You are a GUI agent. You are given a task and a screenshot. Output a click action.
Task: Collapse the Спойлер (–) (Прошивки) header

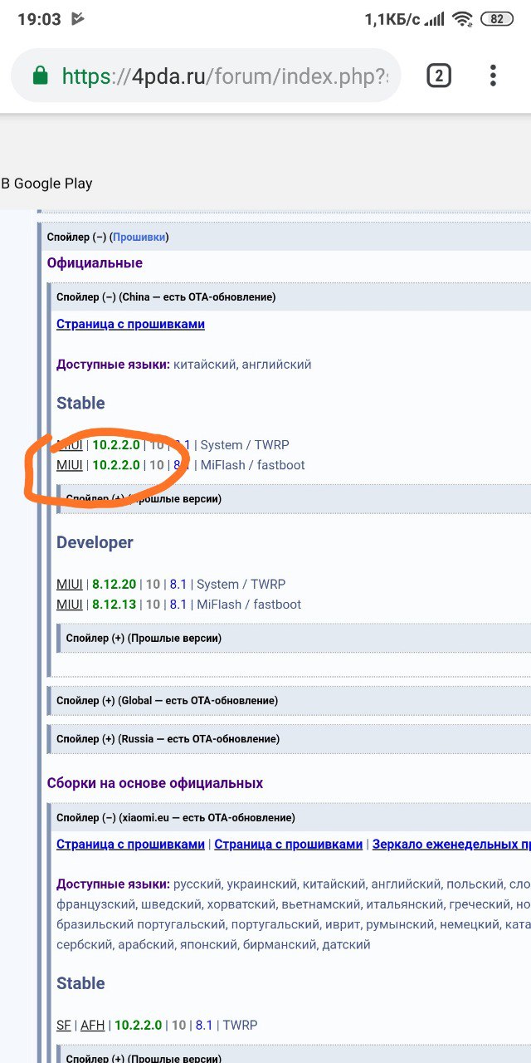tap(288, 238)
